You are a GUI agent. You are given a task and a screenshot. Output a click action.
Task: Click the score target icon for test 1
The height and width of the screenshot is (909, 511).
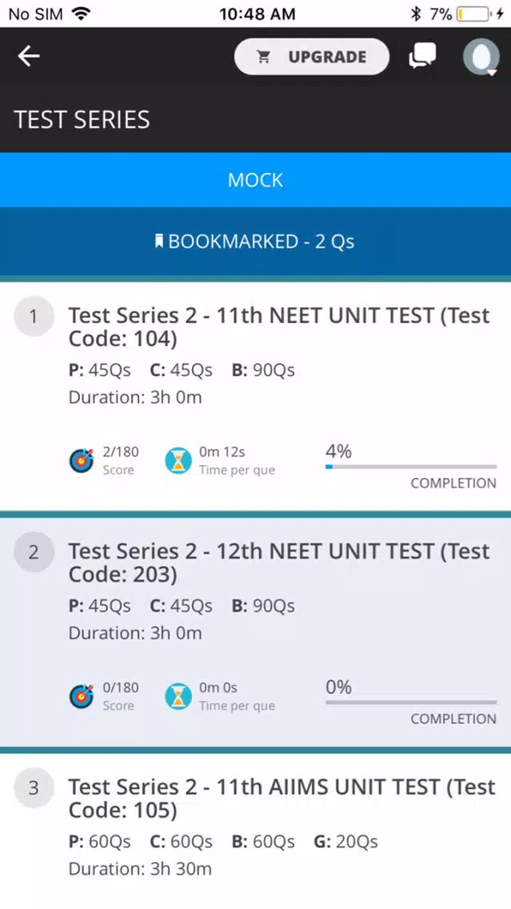click(x=81, y=461)
